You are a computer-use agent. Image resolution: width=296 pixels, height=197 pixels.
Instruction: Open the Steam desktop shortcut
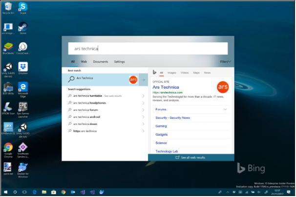[23, 28]
